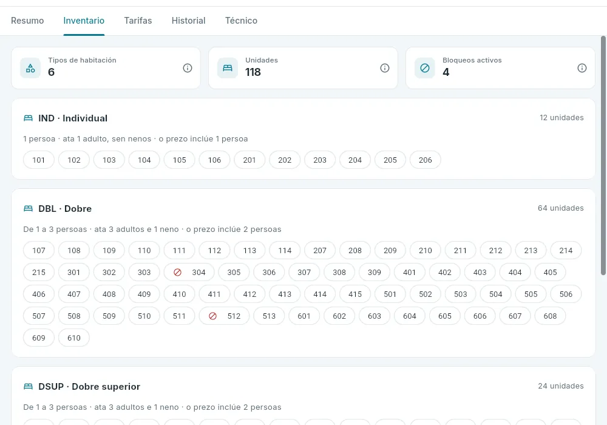Click info icon on Tipos de habitación card
The image size is (607, 425).
(x=188, y=68)
